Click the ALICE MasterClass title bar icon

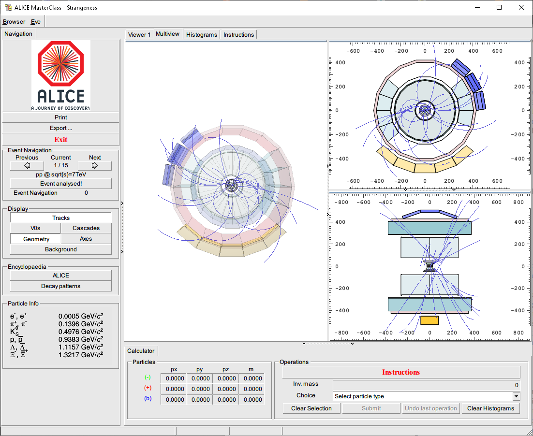pyautogui.click(x=8, y=7)
